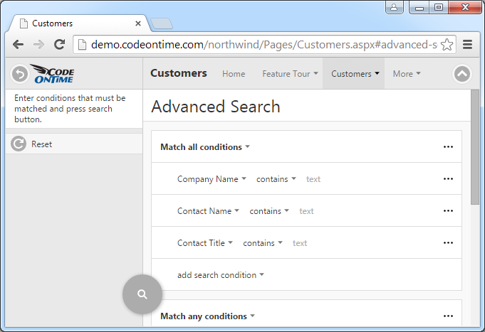Change the Contact Title contains operator
485x332 pixels.
263,243
